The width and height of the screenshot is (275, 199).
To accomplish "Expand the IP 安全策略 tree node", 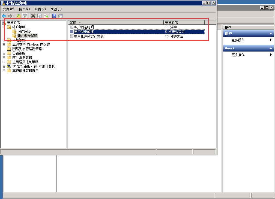I will (x=4, y=67).
